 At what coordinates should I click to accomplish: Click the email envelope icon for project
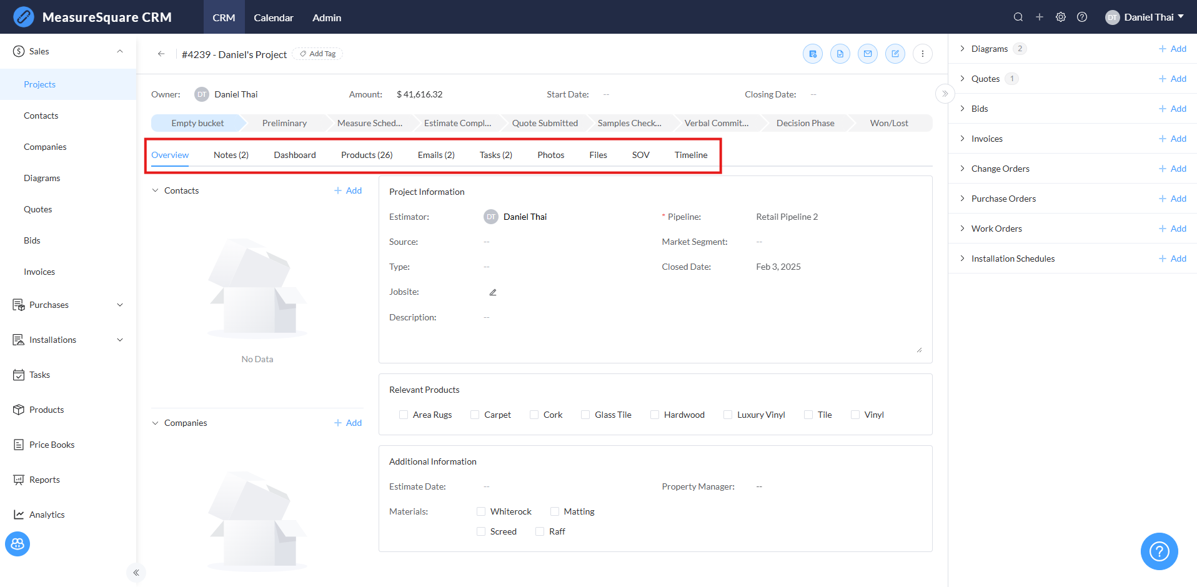tap(867, 54)
